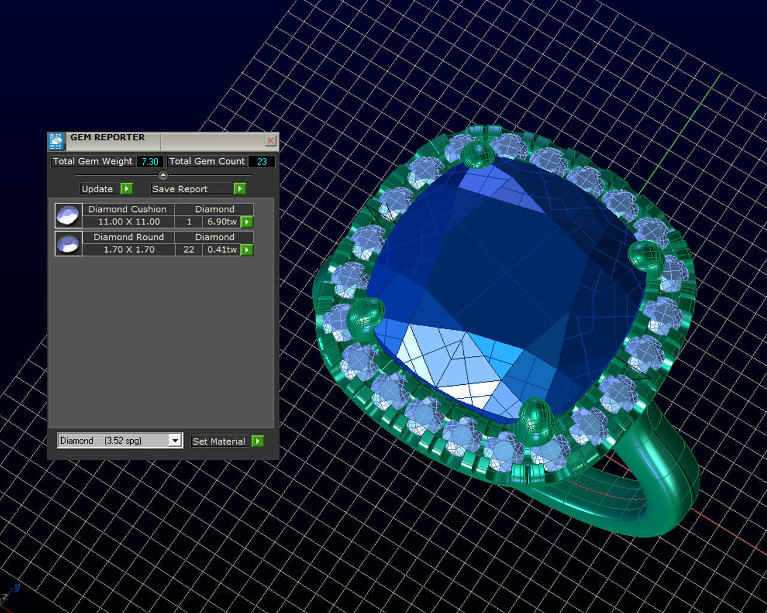The width and height of the screenshot is (767, 613).
Task: Click the Gem Reporter title bar icon
Action: 56,141
